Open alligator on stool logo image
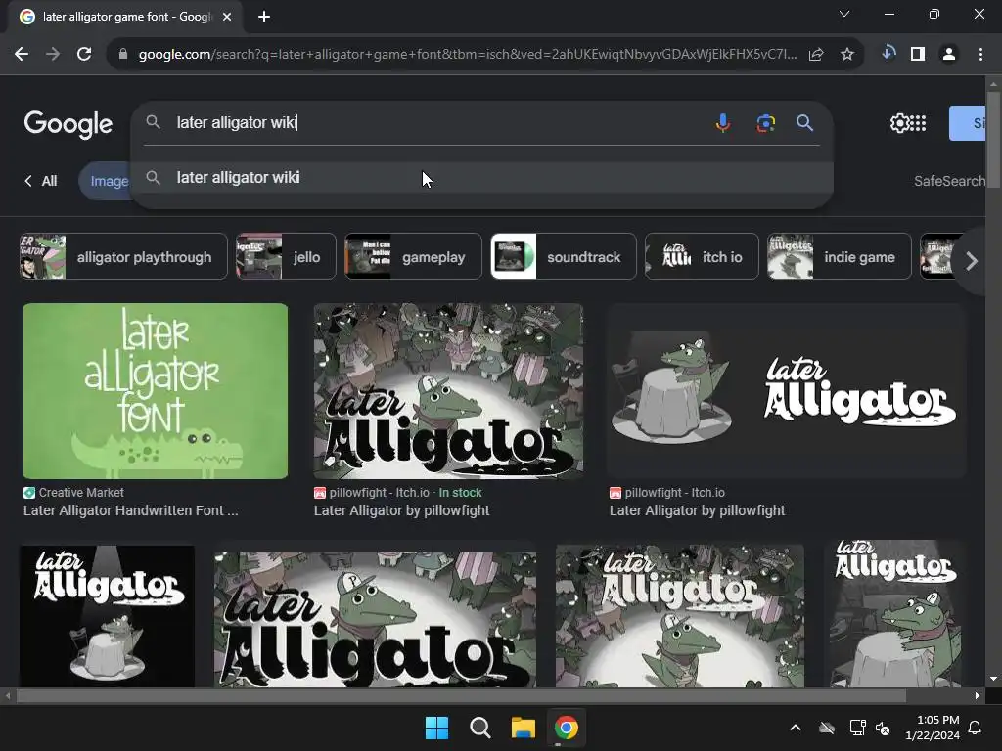This screenshot has height=751, width=1002. [787, 391]
